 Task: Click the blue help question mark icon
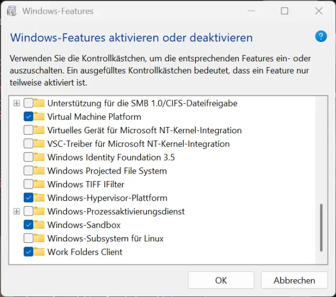click(x=321, y=36)
